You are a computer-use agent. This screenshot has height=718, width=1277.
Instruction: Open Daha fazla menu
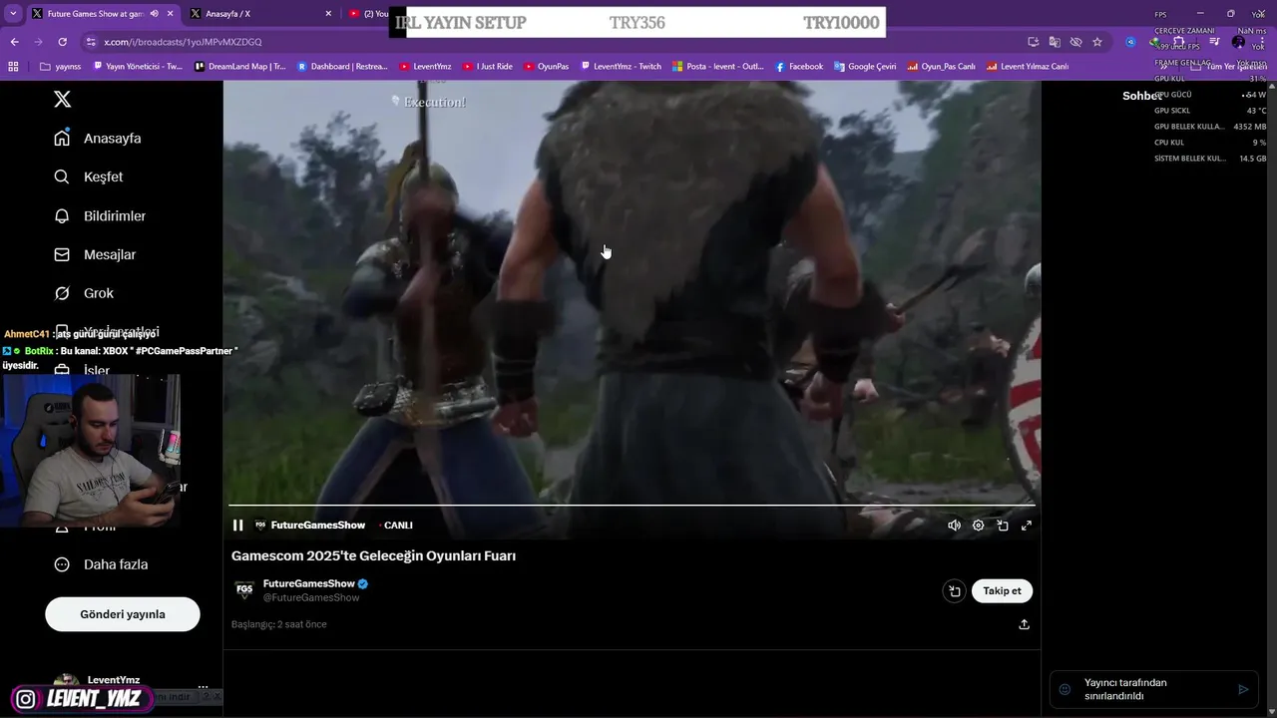101,564
